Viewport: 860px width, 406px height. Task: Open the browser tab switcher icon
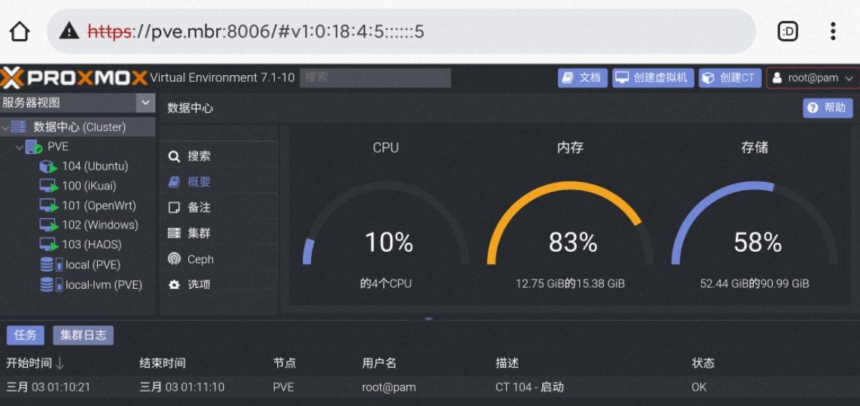788,31
